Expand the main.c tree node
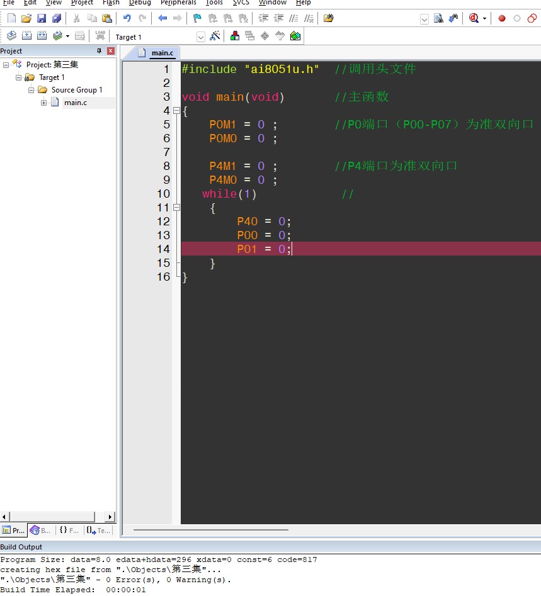The image size is (541, 596). point(44,103)
